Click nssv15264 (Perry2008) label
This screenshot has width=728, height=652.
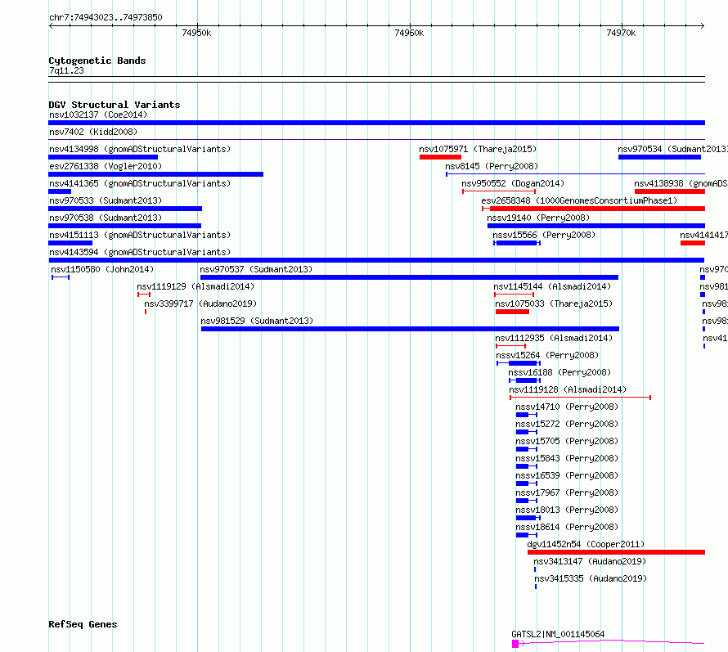pyautogui.click(x=547, y=355)
